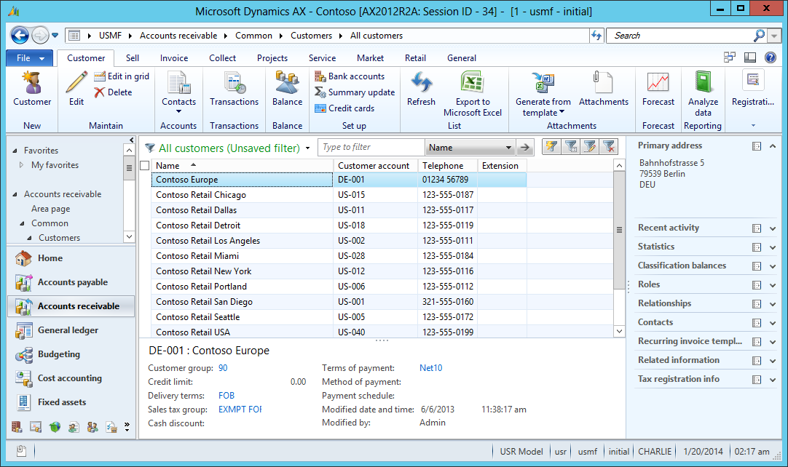Switch to the Collect tab

[x=222, y=58]
